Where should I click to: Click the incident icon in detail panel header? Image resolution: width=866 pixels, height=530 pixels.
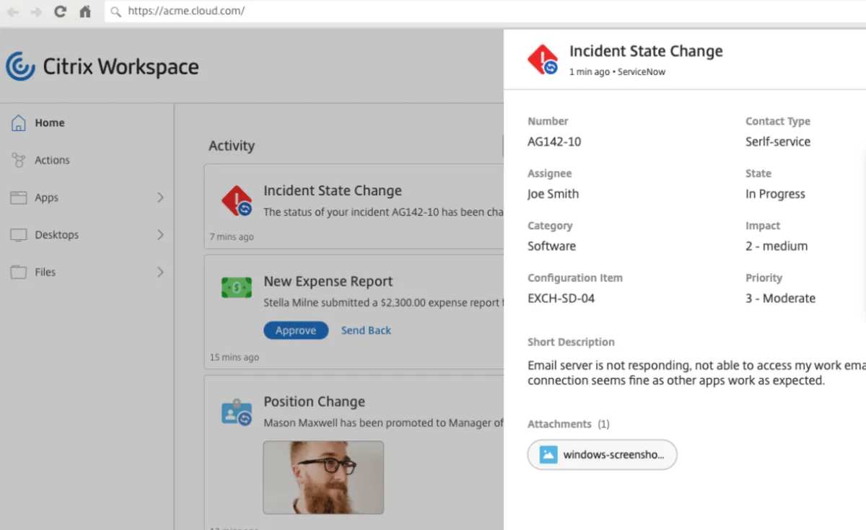(x=542, y=60)
